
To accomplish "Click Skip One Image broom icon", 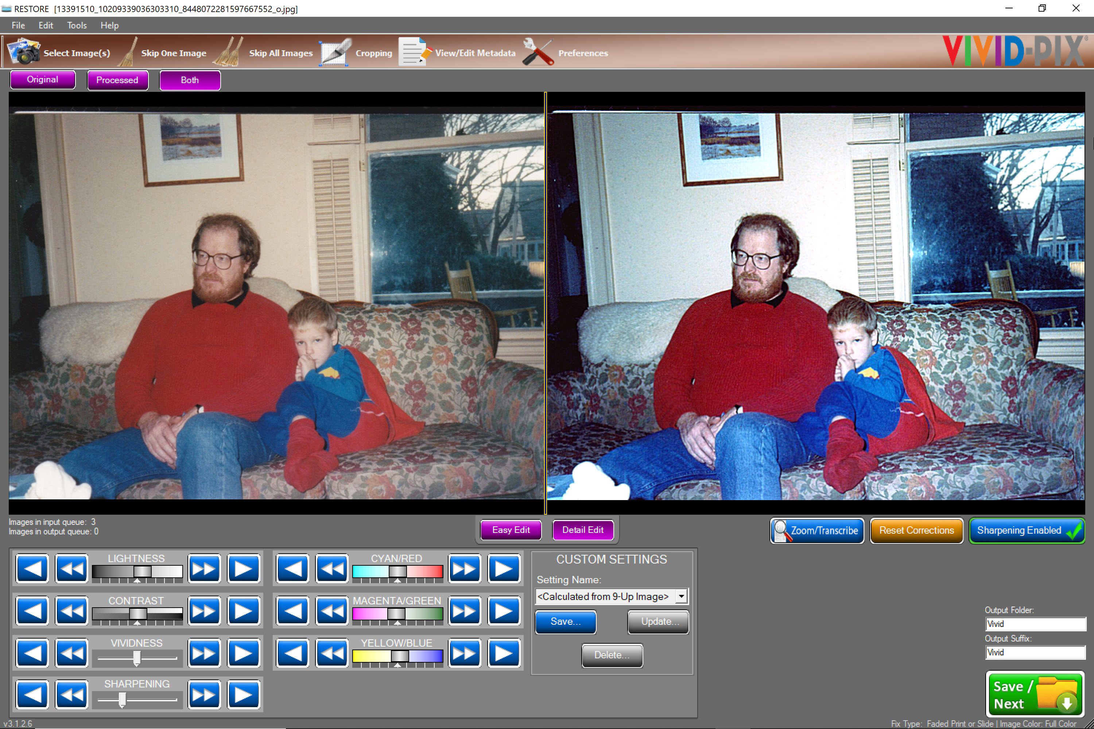I will coord(128,52).
